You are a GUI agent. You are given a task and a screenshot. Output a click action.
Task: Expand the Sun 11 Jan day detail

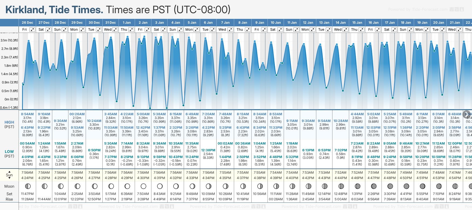(x=296, y=30)
